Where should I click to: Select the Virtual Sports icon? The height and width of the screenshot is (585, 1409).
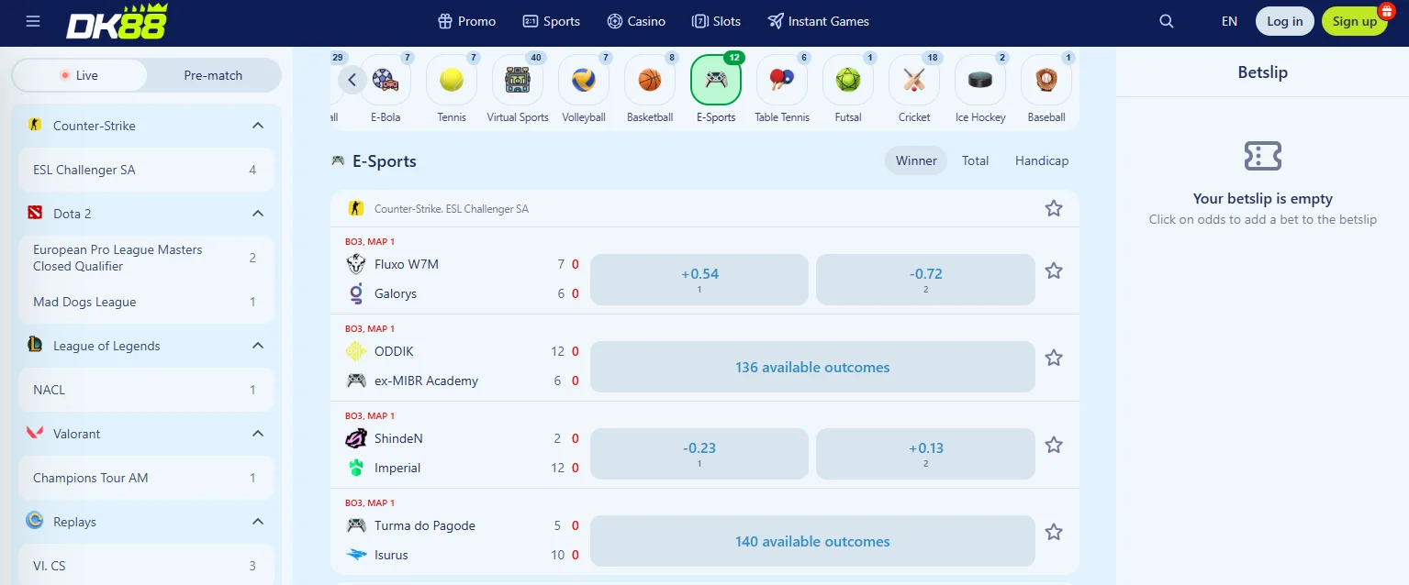pos(518,81)
